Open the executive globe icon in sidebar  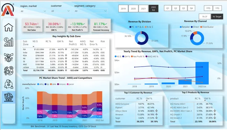[x=9, y=97]
